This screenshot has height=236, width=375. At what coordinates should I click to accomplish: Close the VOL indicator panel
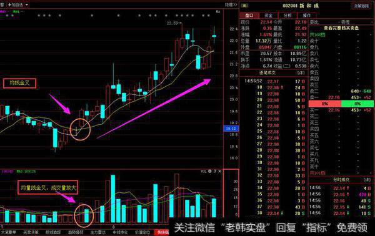[220, 171]
